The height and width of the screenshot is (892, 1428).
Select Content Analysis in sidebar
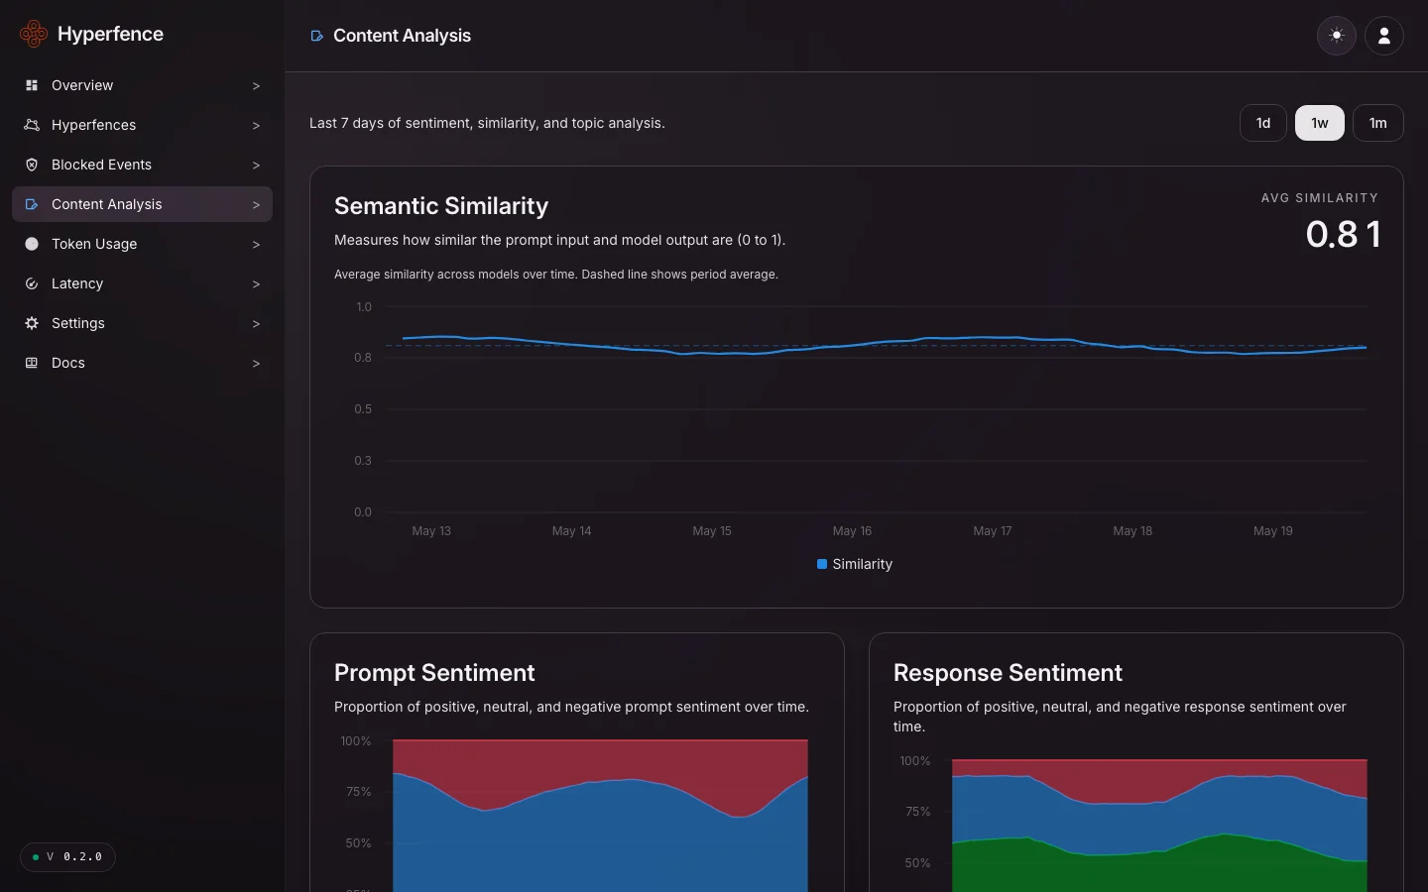(142, 204)
